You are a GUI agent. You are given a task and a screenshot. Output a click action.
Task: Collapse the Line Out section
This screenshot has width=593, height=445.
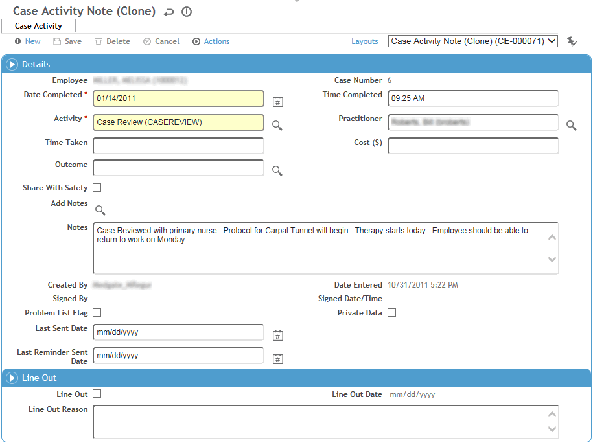(12, 378)
